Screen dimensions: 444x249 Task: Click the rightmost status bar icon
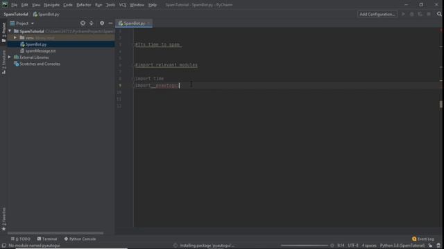point(438,246)
